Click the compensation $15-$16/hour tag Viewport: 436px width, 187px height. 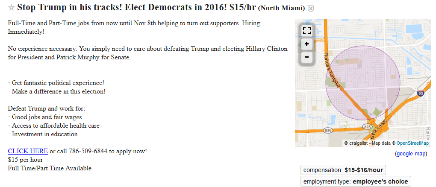coord(343,170)
